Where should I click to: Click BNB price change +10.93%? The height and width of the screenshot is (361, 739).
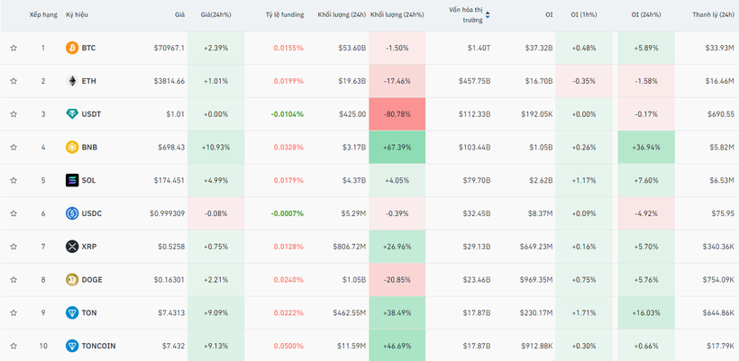[x=217, y=148]
